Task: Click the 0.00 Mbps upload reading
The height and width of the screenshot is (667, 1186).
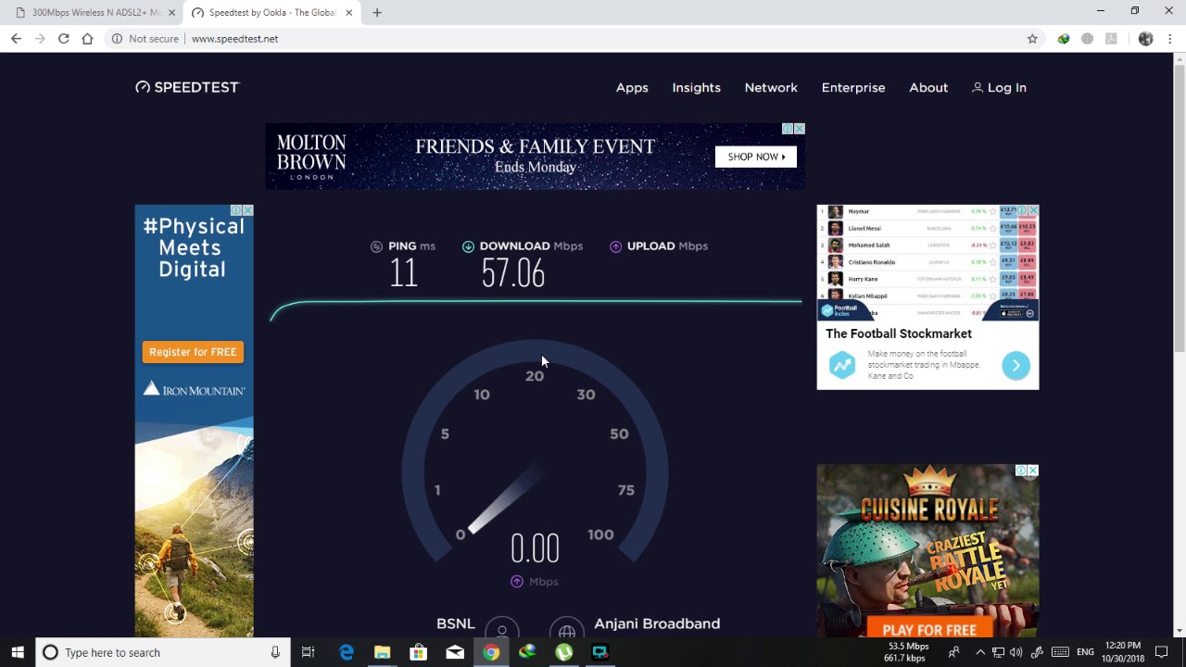Action: [x=535, y=549]
